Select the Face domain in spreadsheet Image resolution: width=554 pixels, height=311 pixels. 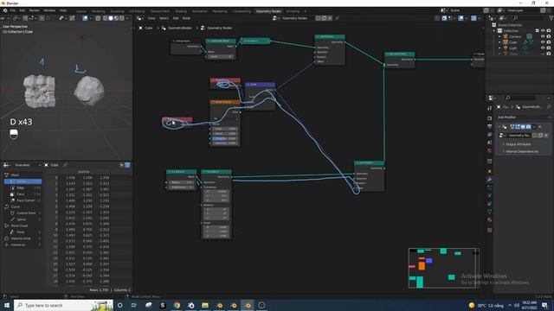21,194
